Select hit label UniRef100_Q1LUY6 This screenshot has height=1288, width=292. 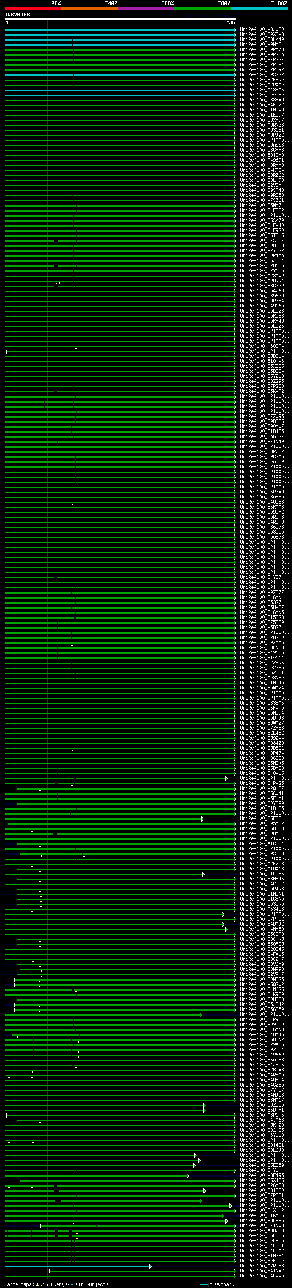261,874
